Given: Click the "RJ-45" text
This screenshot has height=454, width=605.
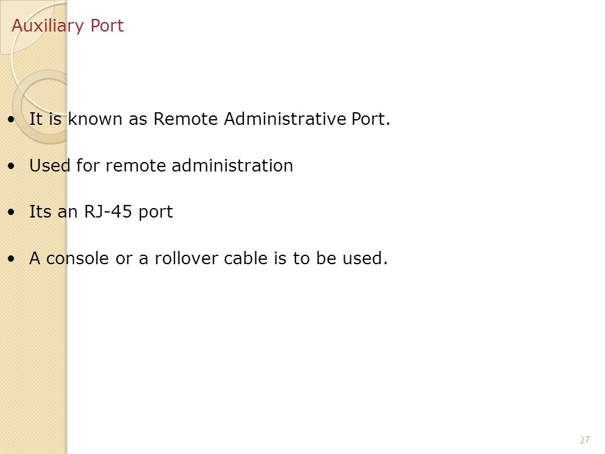Looking at the screenshot, I should coord(108,212).
